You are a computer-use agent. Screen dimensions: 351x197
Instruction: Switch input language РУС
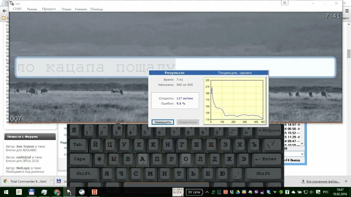(326, 192)
